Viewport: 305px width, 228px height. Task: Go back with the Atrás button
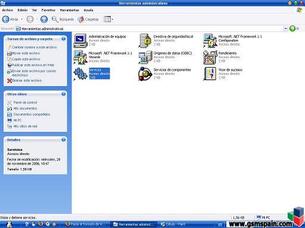click(10, 19)
